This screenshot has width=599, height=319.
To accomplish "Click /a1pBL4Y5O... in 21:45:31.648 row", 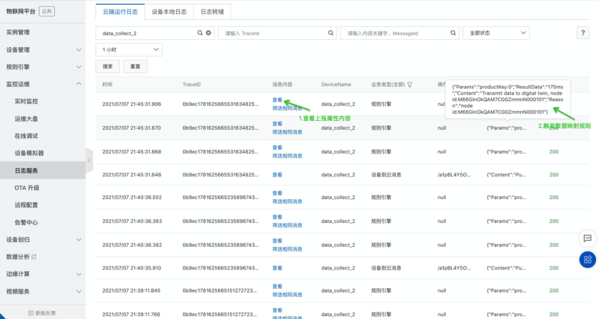I will 454,175.
